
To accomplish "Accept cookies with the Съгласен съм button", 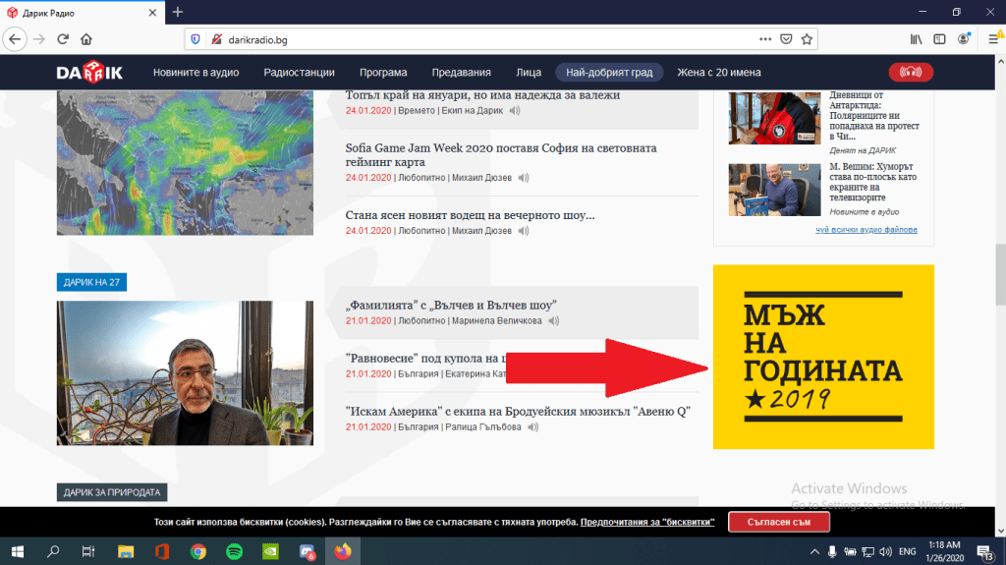I will point(778,522).
